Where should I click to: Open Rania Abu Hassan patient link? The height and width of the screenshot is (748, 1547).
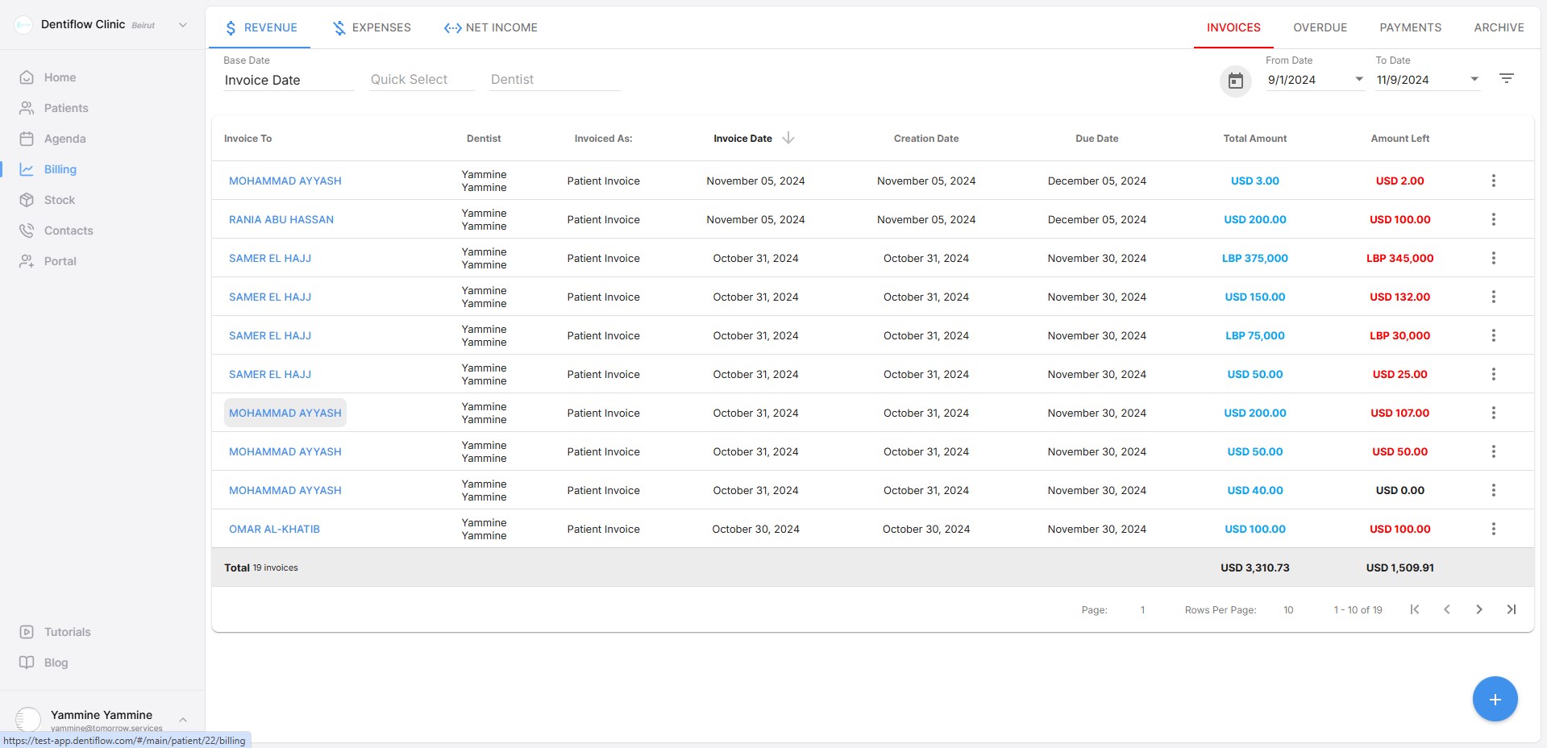[281, 219]
